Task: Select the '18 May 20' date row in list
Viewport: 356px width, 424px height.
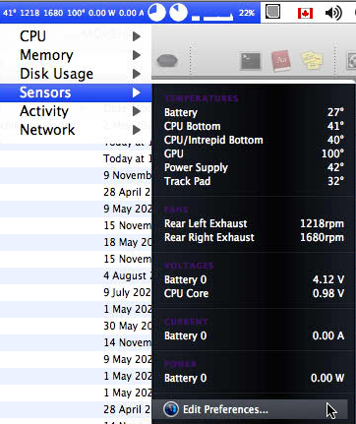Action: point(76,242)
